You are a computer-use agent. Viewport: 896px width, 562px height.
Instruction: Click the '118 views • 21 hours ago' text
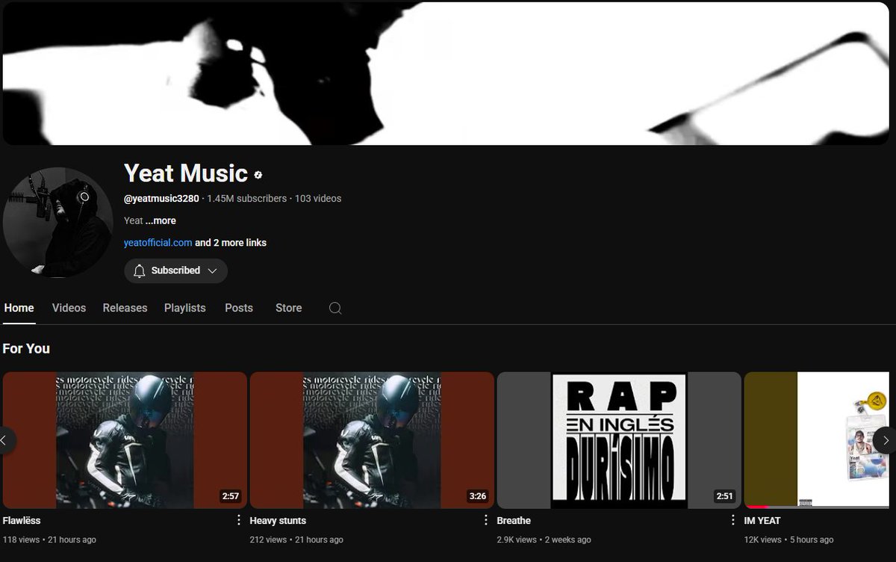click(49, 540)
